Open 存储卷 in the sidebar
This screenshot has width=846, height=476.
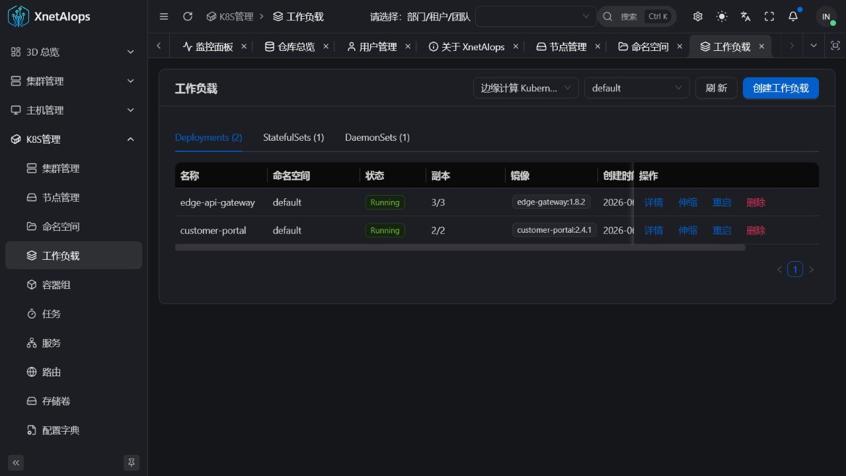(x=73, y=401)
